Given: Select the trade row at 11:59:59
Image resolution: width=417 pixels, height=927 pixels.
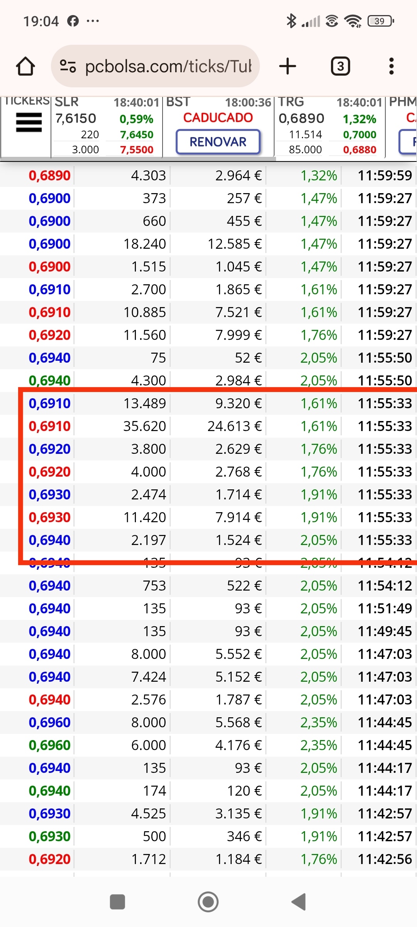Looking at the screenshot, I should [x=208, y=175].
